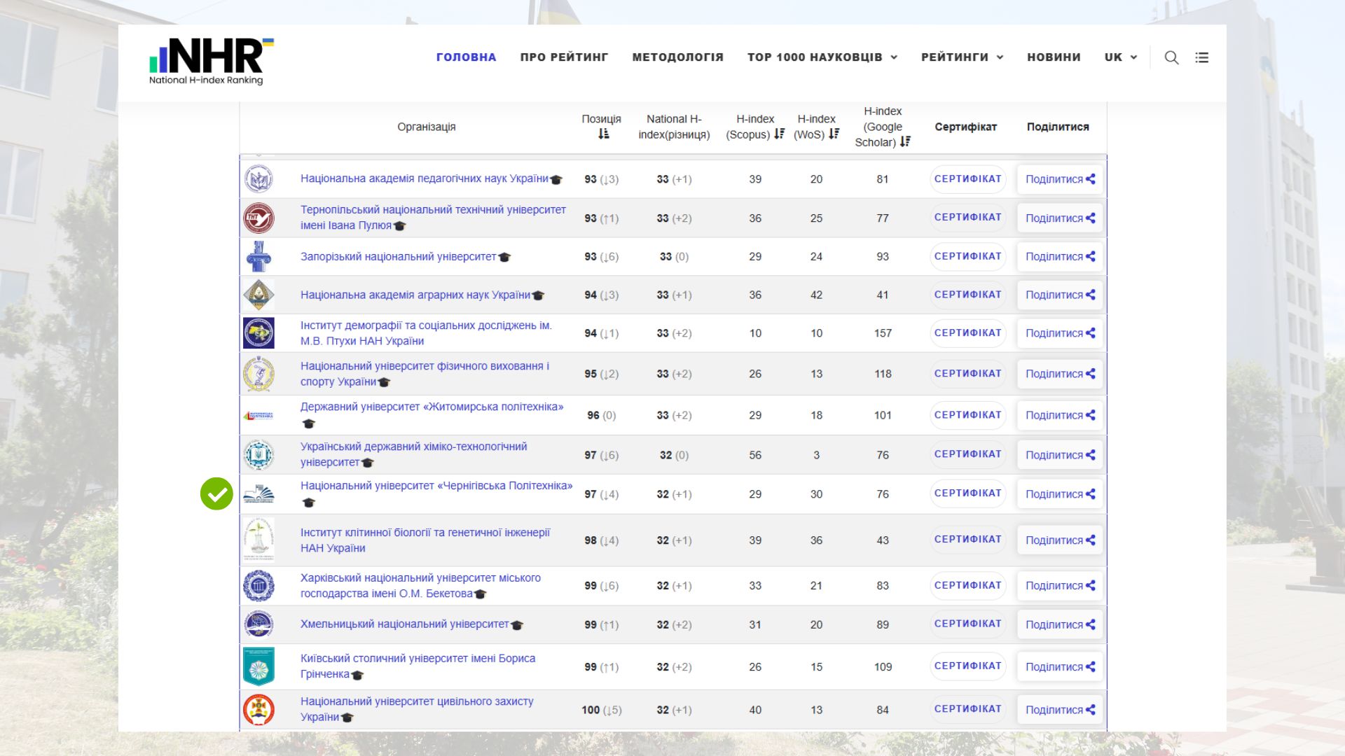Open Національний університет «Чернігівська Політехніка» link
This screenshot has width=1345, height=756.
coord(436,486)
